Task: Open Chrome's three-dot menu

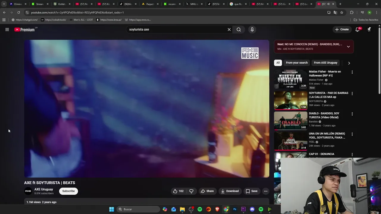Action: pyautogui.click(x=377, y=12)
